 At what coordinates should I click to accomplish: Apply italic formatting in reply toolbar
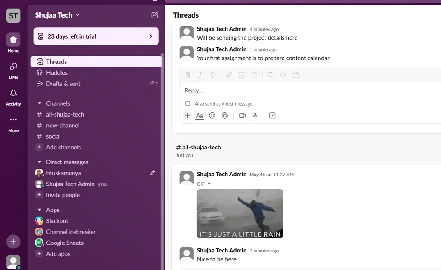point(200,75)
